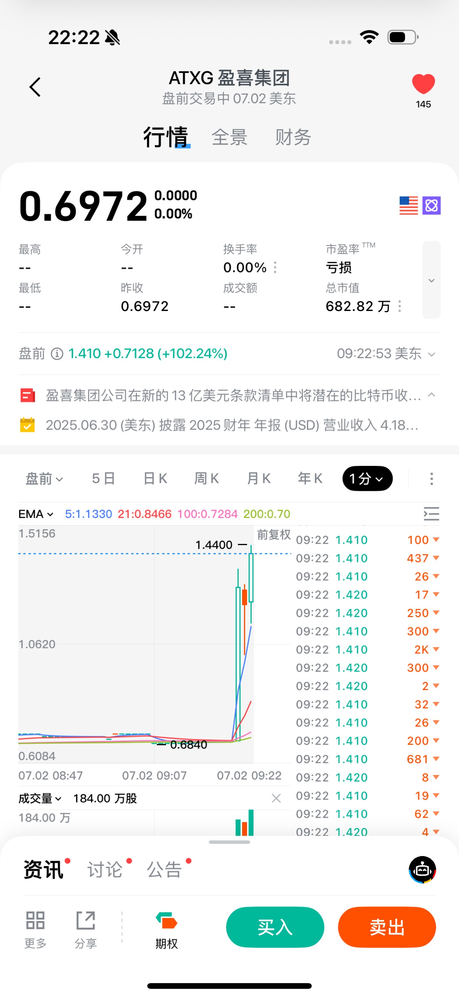Image resolution: width=459 pixels, height=998 pixels.
Task: Toggle the 前复权 adjustment setting
Action: click(x=274, y=535)
